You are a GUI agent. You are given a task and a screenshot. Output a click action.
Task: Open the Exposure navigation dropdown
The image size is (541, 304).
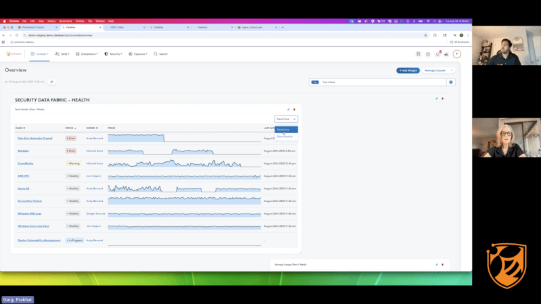(138, 54)
